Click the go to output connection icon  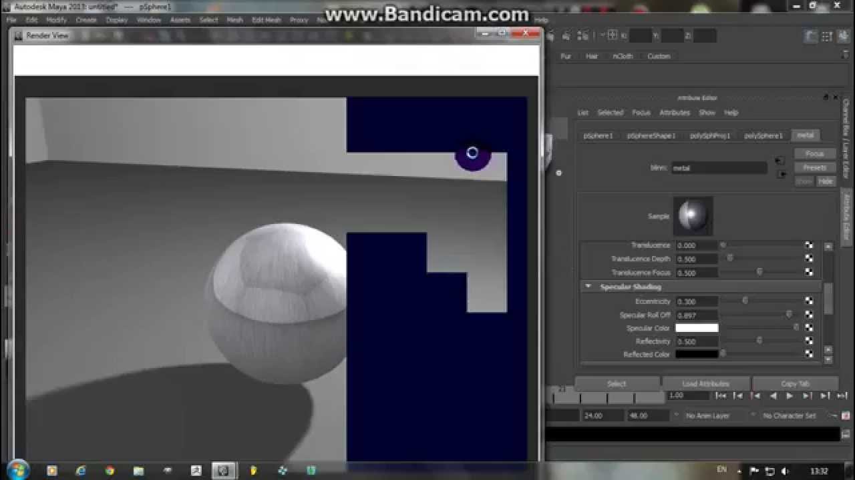pos(781,174)
